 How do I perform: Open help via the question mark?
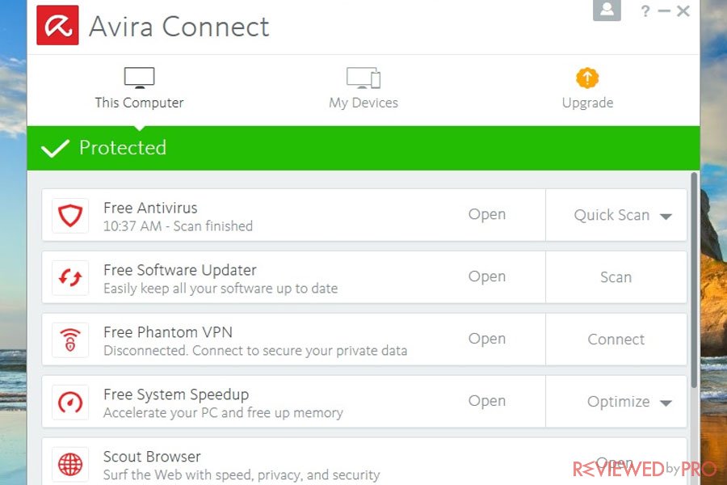pos(645,11)
